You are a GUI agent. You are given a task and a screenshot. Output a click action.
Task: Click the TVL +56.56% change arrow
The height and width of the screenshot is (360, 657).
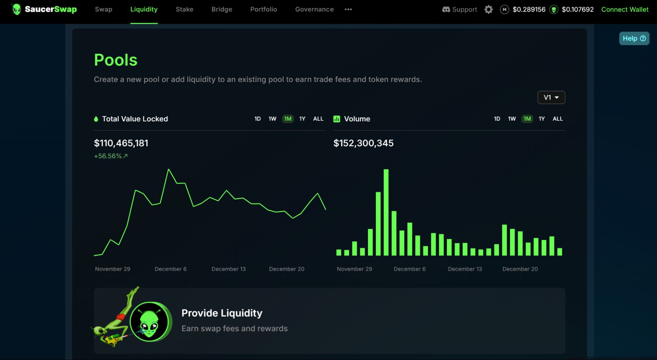click(125, 156)
